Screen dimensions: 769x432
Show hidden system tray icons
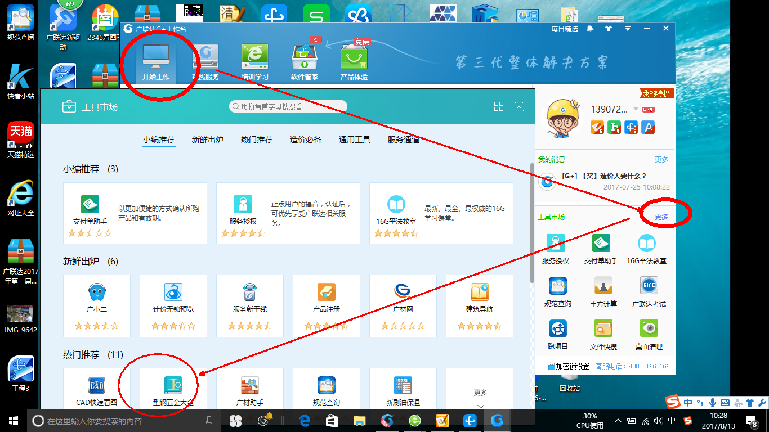coord(618,421)
